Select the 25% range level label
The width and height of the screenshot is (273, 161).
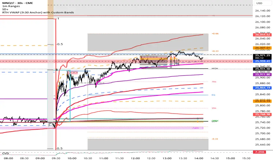(214, 108)
